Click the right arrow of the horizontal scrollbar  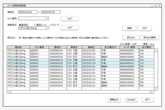point(152,92)
